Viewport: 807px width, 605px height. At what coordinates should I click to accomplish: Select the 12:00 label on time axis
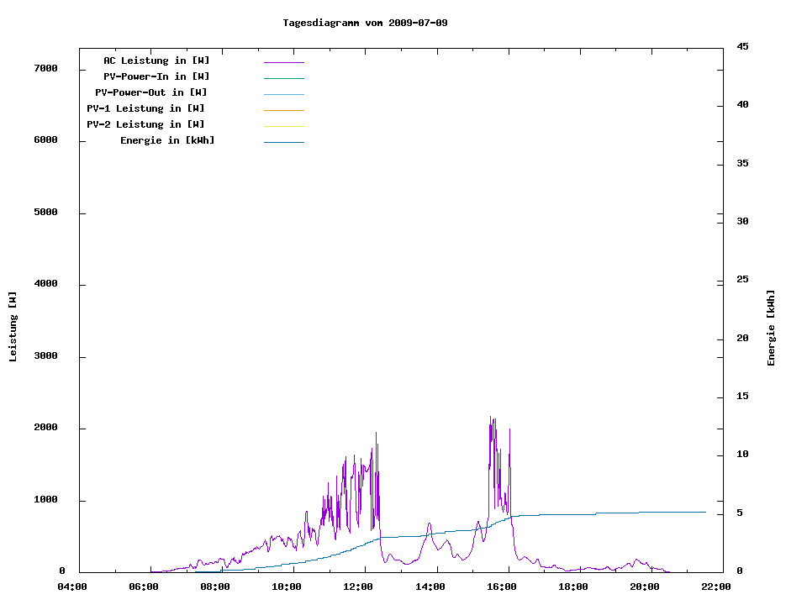tap(358, 587)
